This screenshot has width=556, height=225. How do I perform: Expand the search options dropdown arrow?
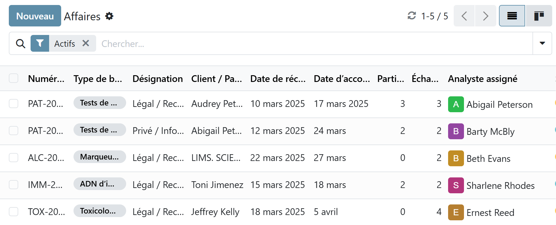pyautogui.click(x=542, y=43)
